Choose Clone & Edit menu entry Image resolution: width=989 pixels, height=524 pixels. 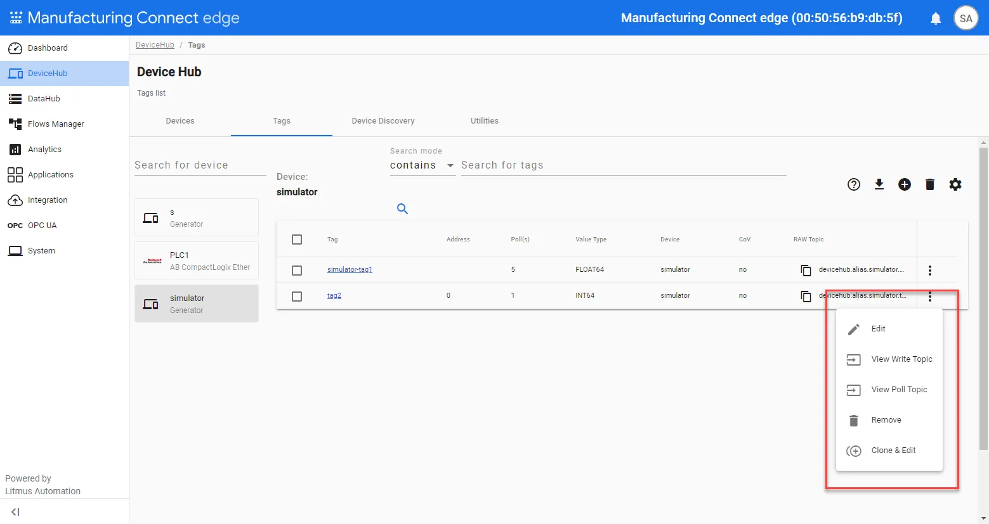pos(889,451)
